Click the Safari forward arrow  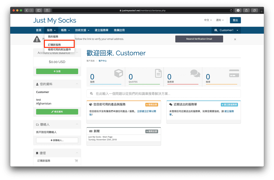pos(31,10)
